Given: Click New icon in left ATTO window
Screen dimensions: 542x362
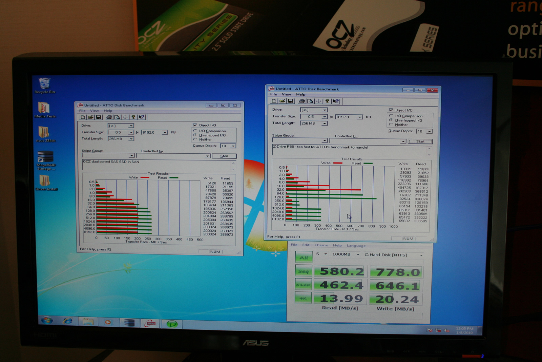Looking at the screenshot, I should 83,117.
